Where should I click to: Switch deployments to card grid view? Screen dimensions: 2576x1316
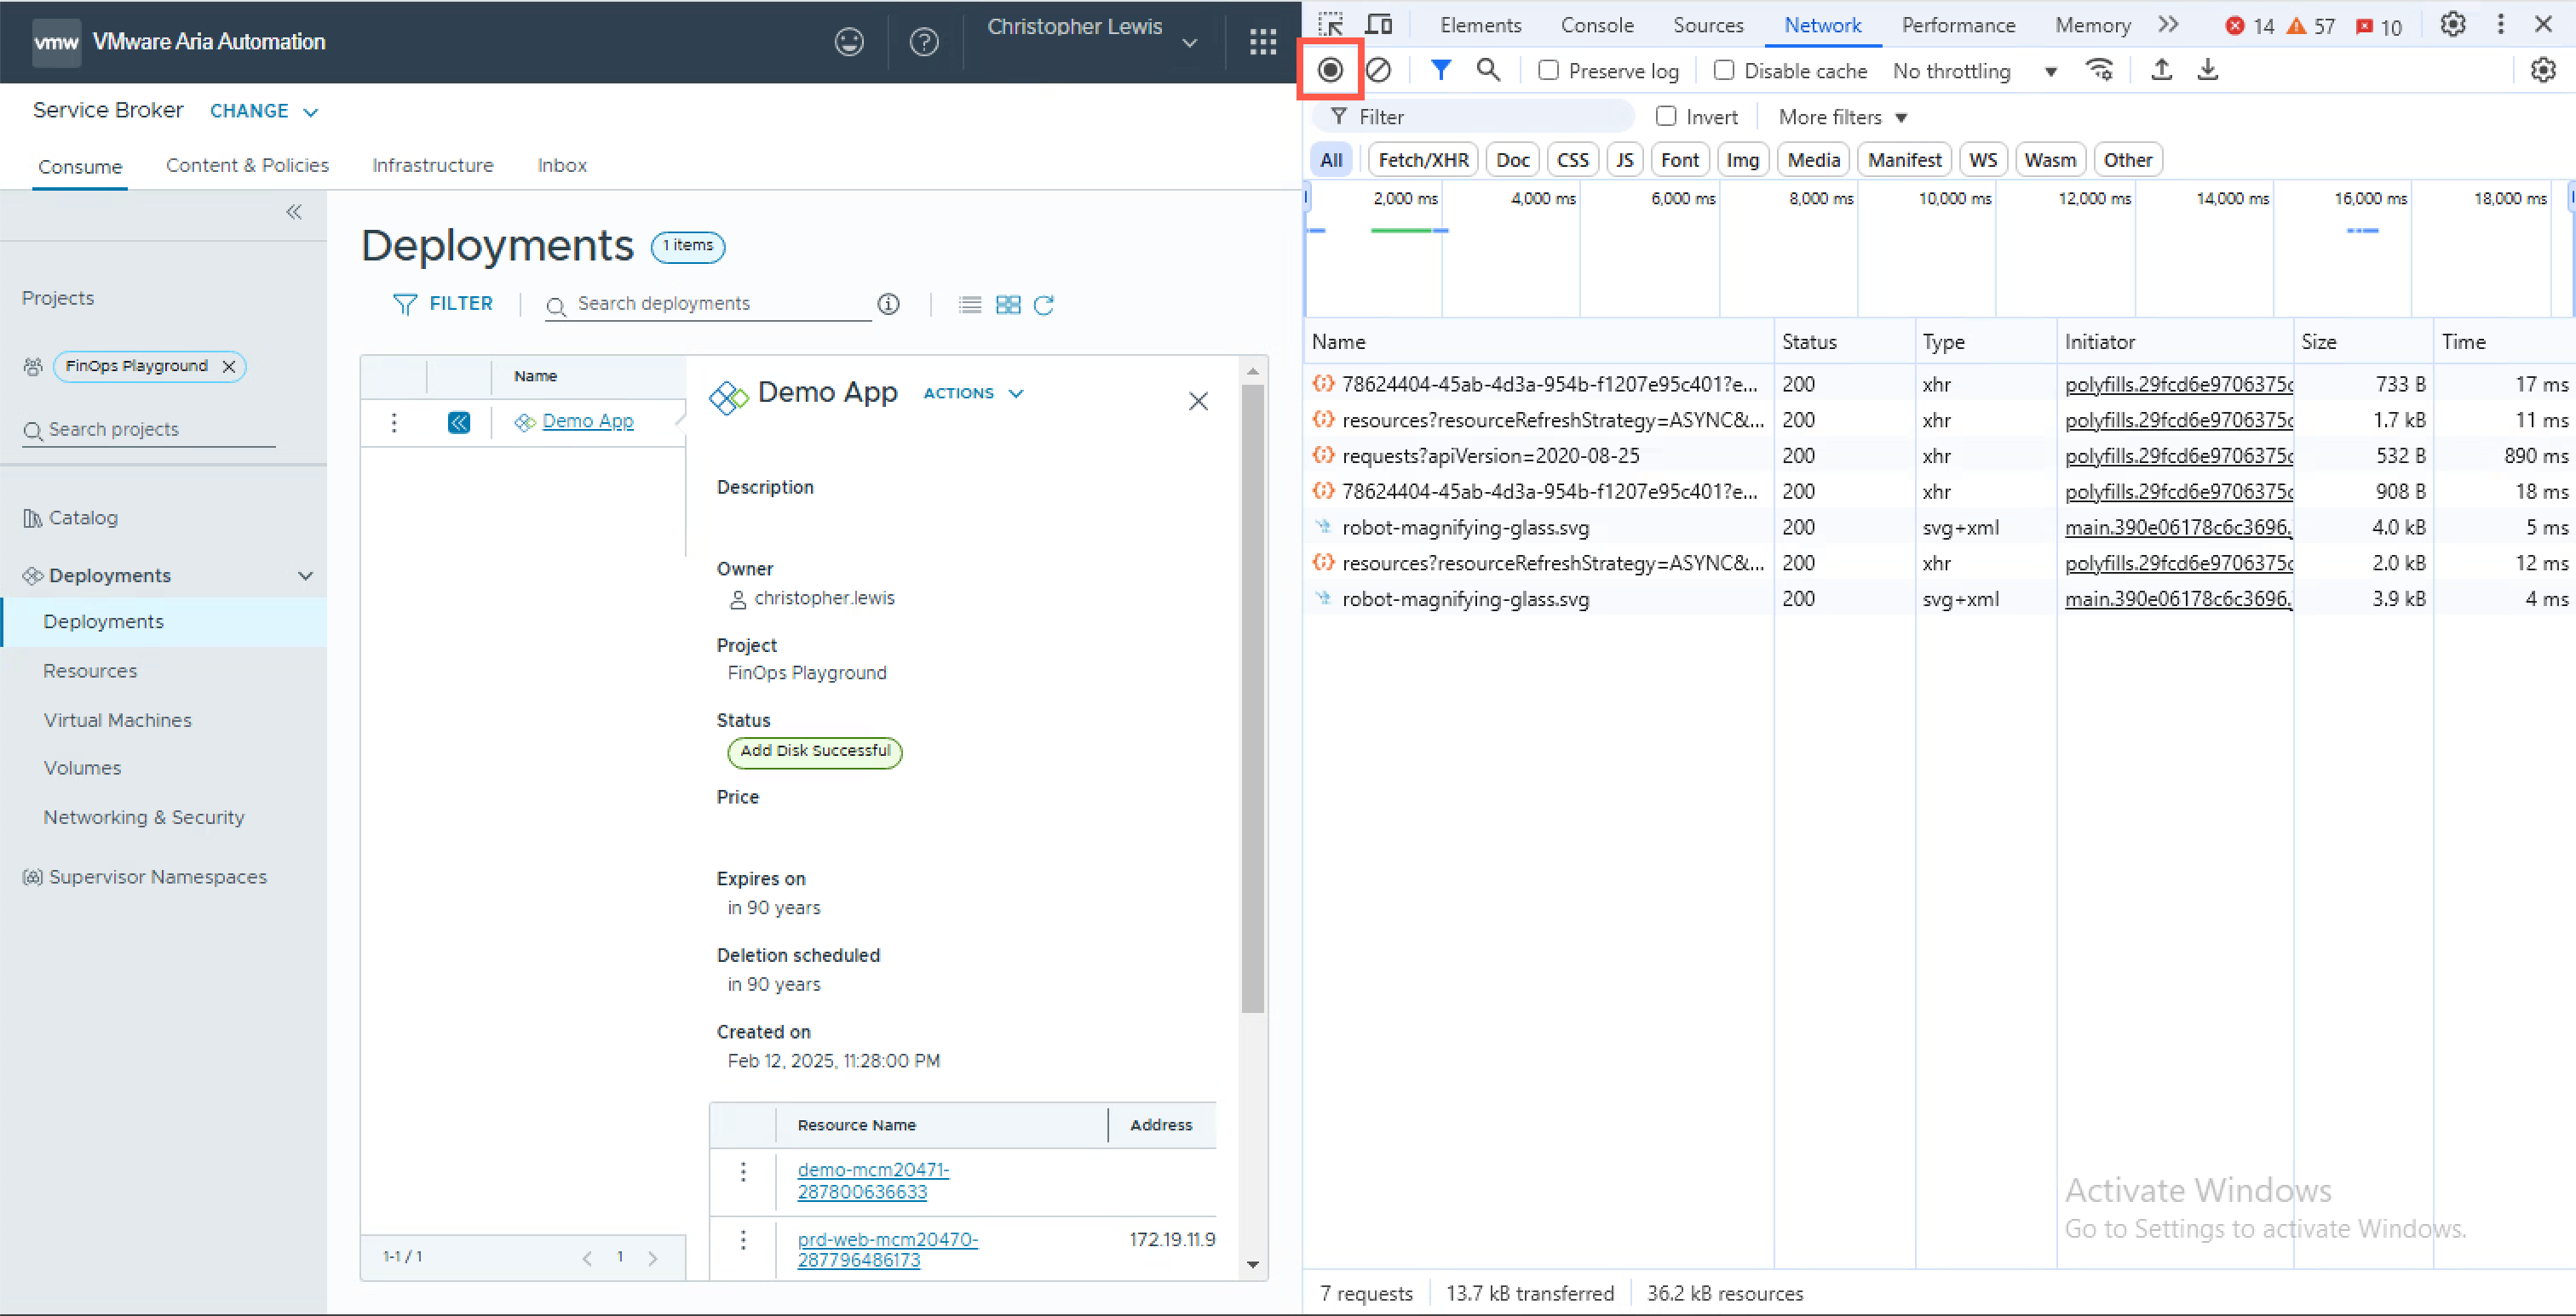(x=1008, y=305)
